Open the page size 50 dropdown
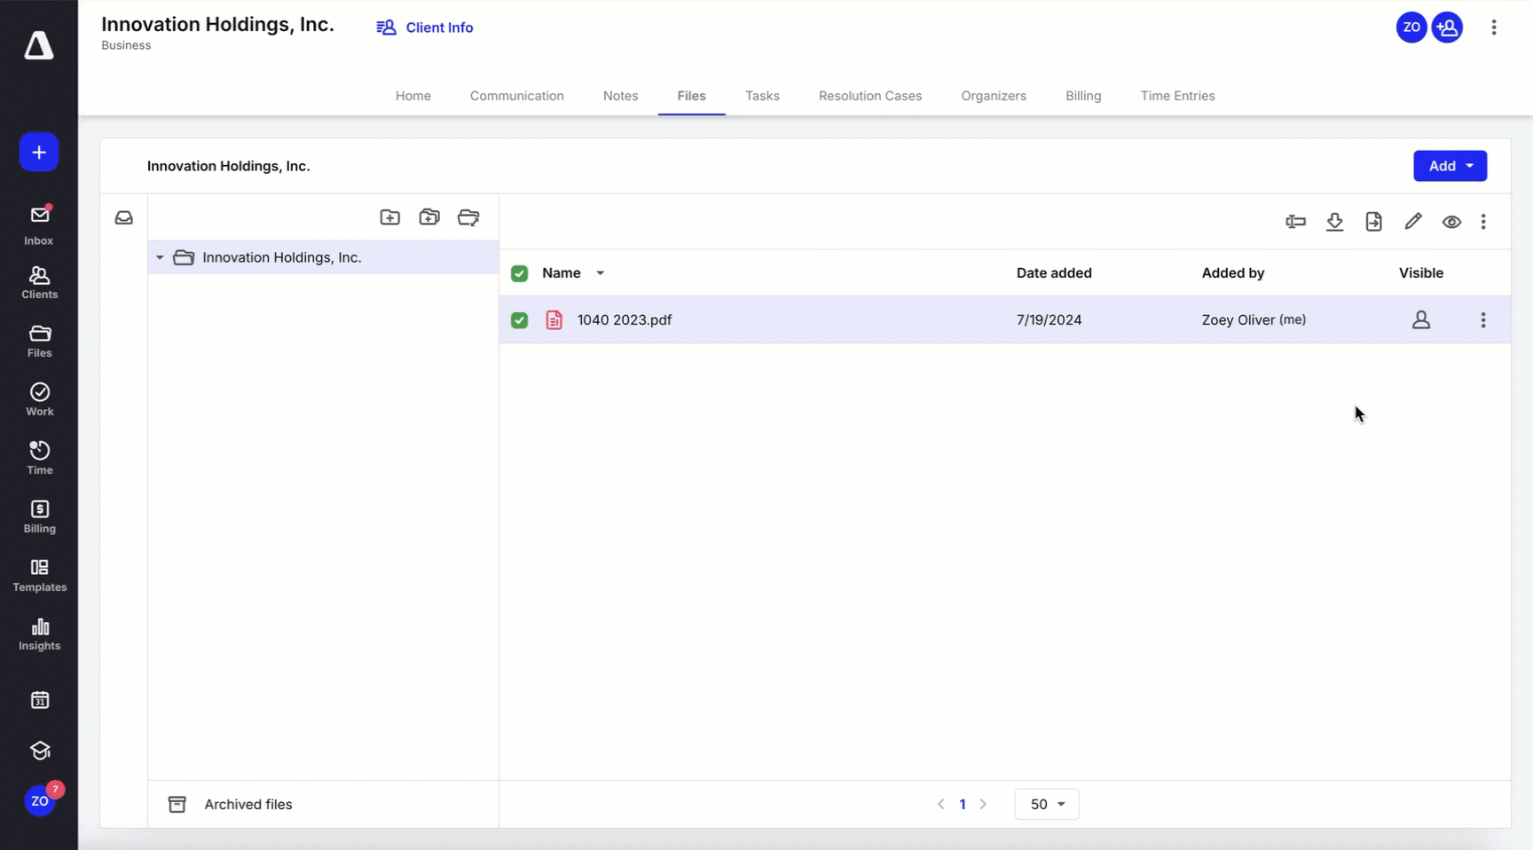This screenshot has height=850, width=1533. coord(1046,804)
